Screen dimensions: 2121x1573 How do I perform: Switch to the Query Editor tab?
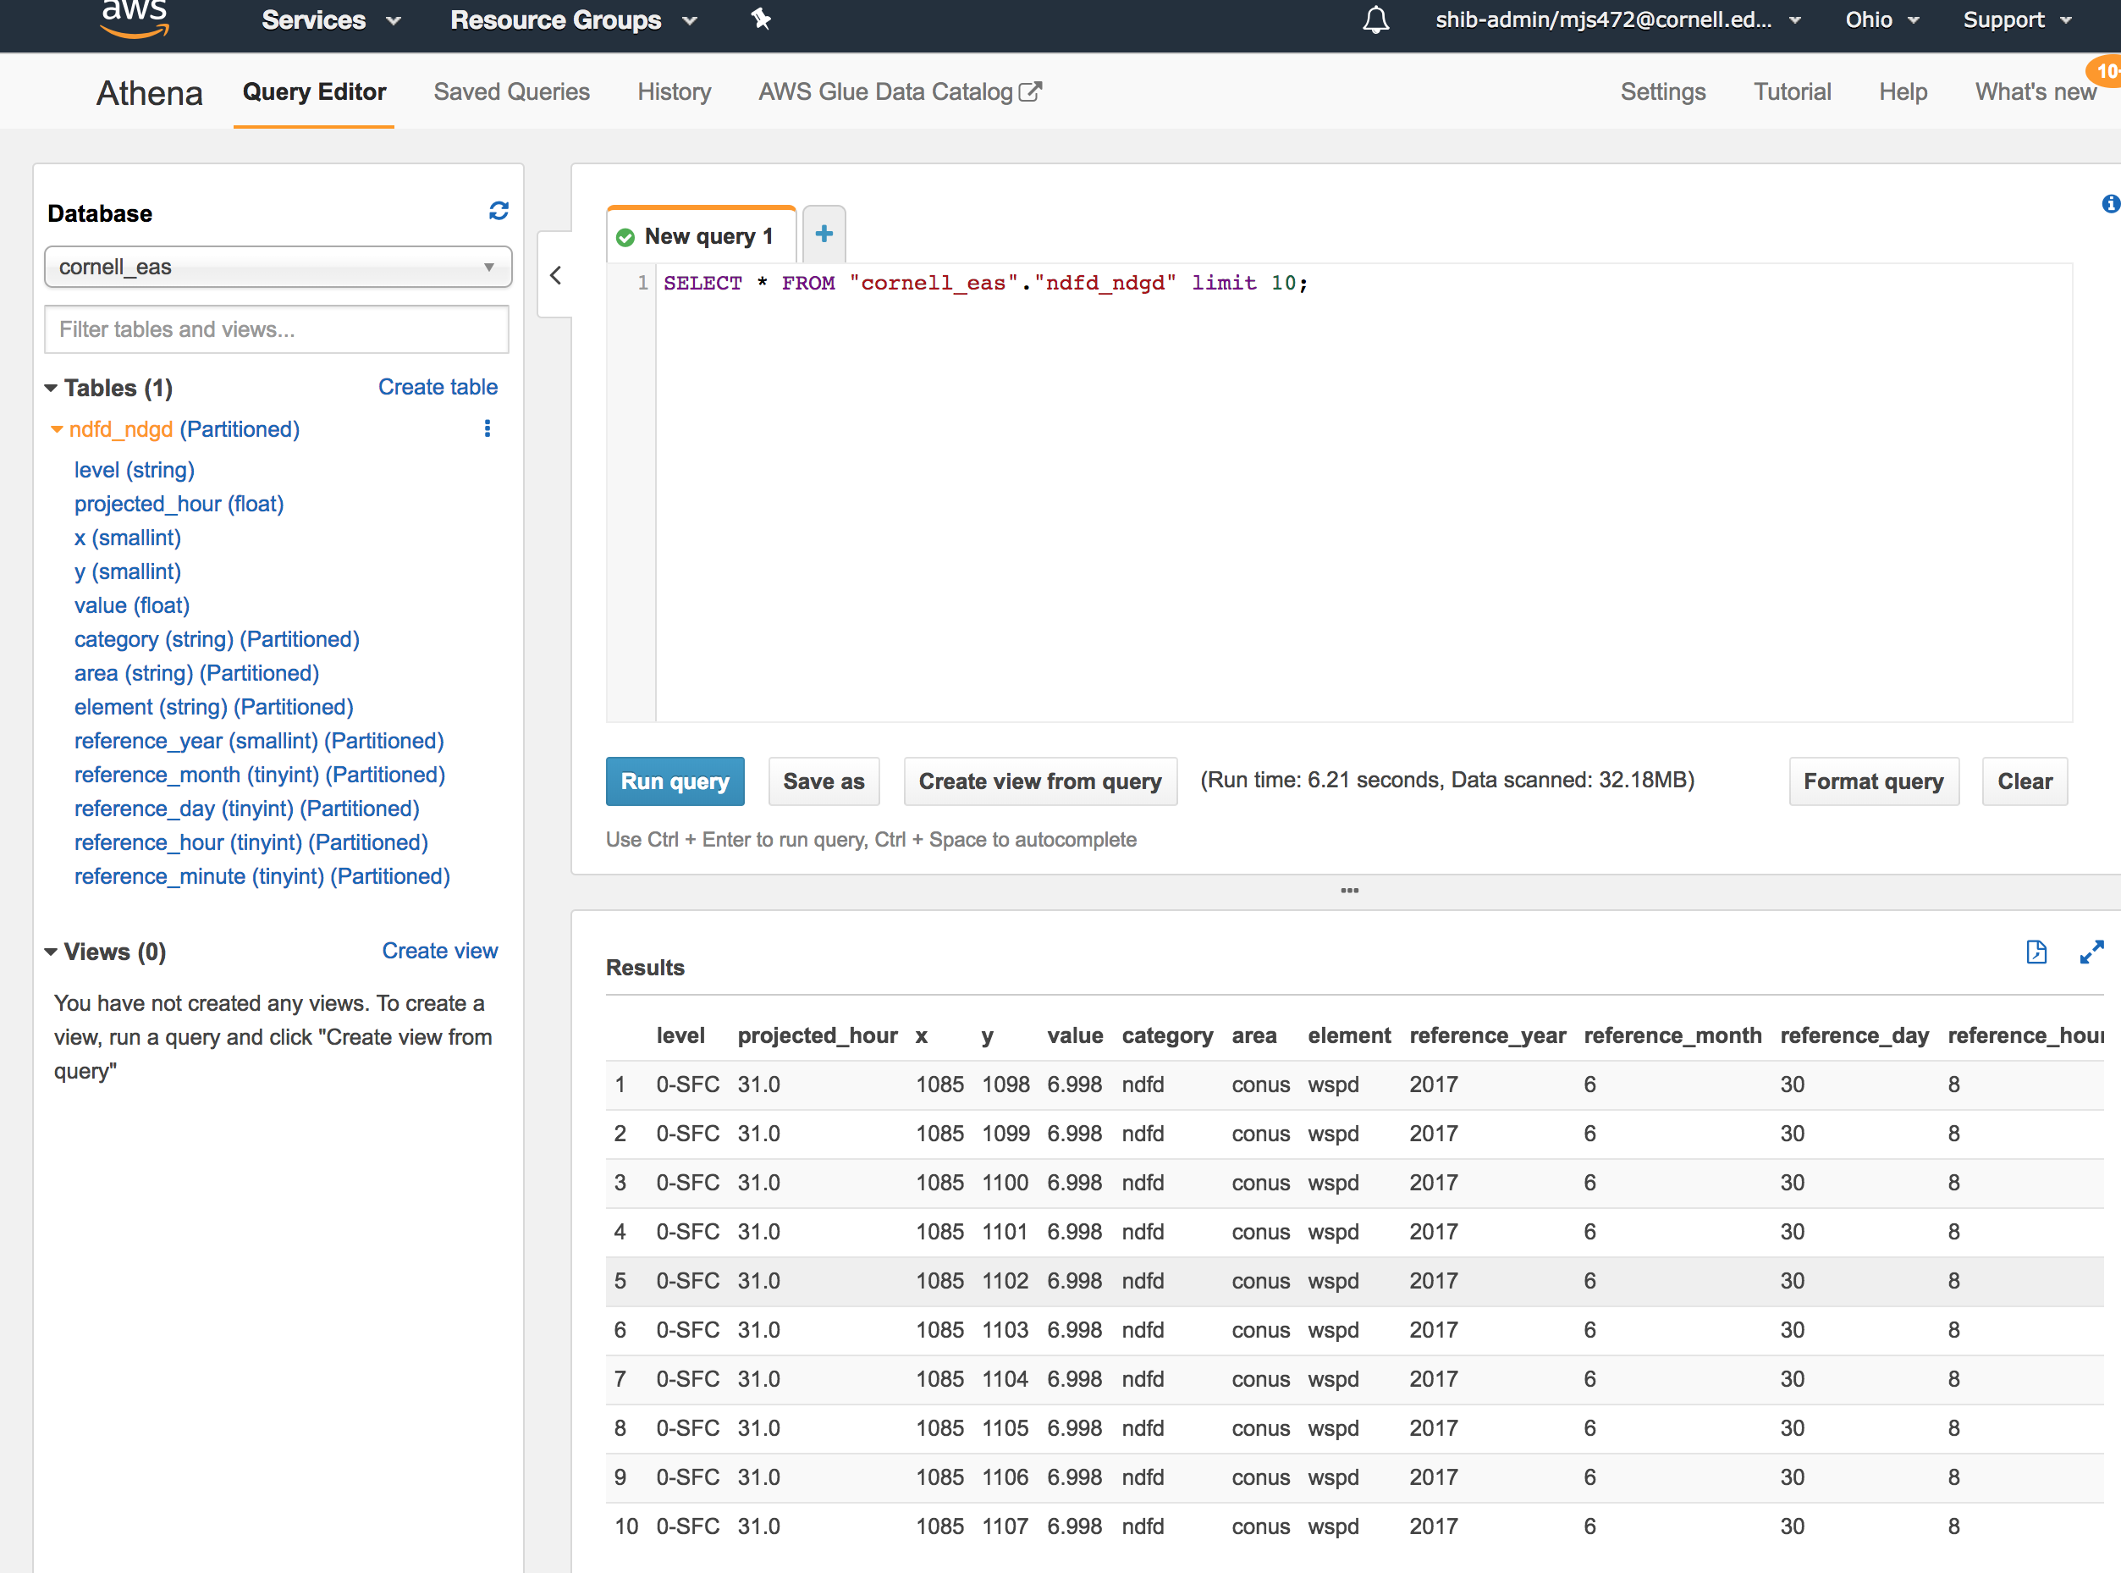click(314, 92)
